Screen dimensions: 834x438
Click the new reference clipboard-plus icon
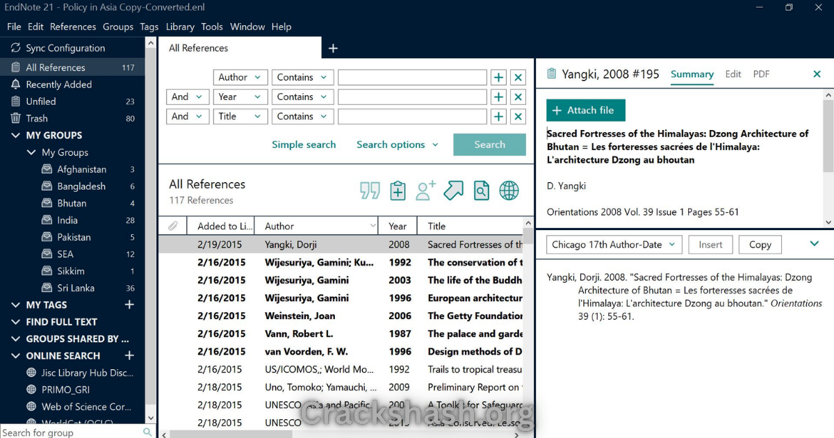(398, 190)
